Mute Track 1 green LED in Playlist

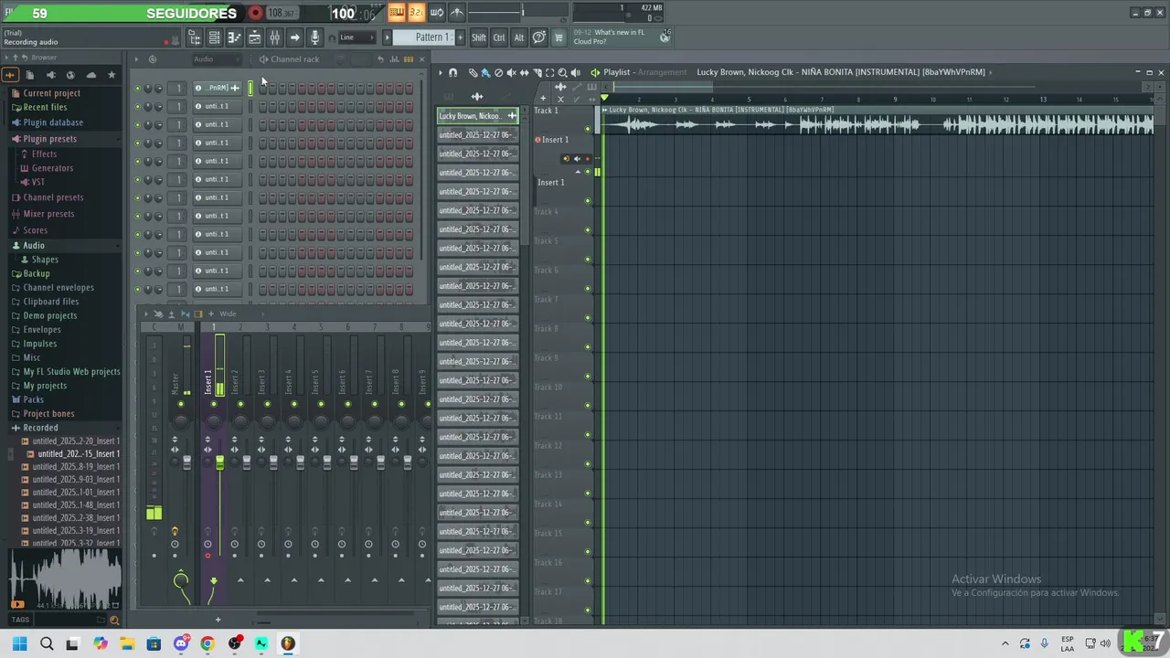[588, 129]
